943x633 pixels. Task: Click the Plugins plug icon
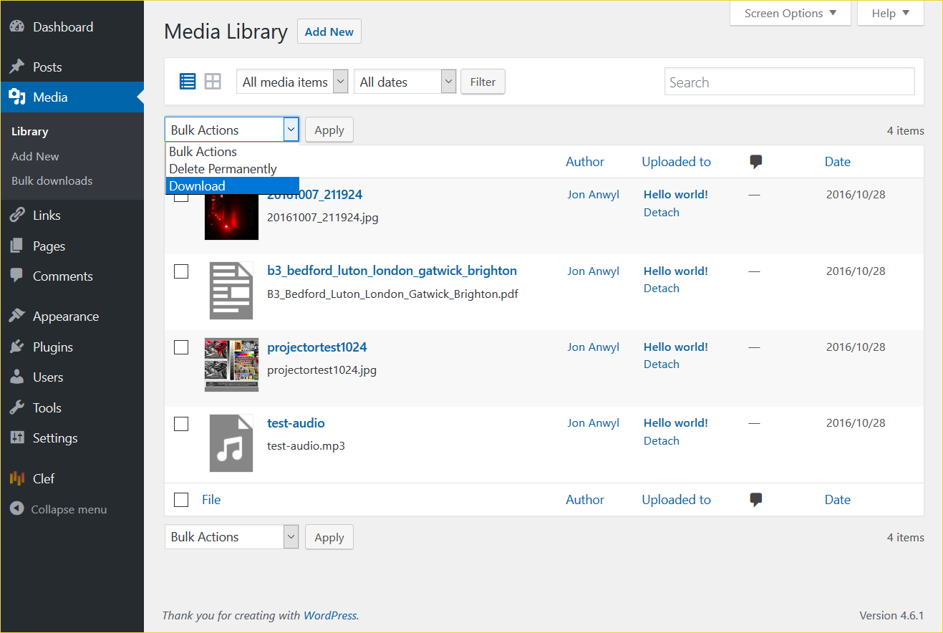pyautogui.click(x=17, y=347)
